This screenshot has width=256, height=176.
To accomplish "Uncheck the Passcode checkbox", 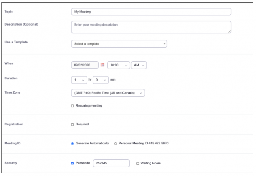I will click(73, 163).
